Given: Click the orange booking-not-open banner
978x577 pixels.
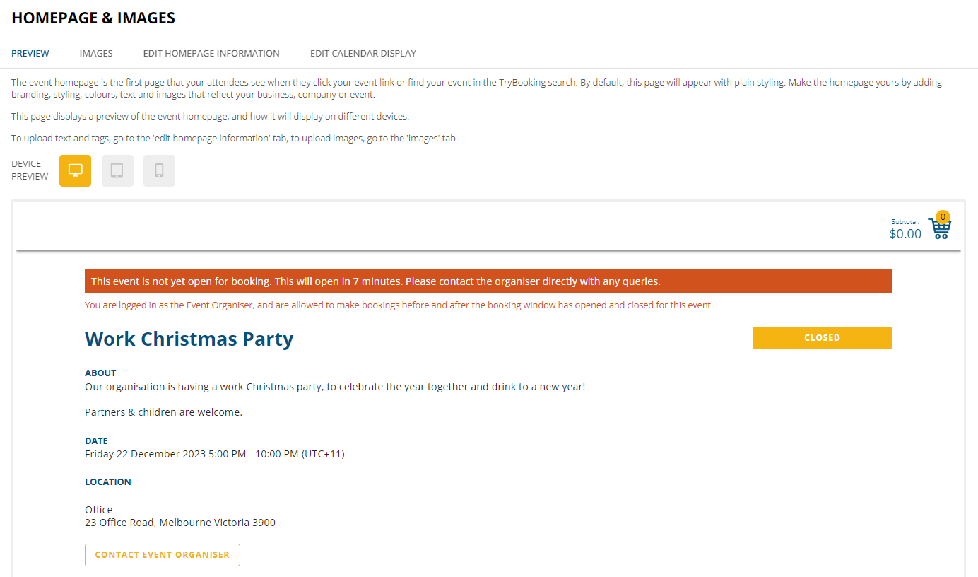Looking at the screenshot, I should 488,281.
